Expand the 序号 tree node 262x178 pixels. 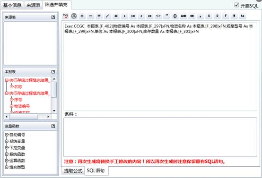tap(11, 100)
